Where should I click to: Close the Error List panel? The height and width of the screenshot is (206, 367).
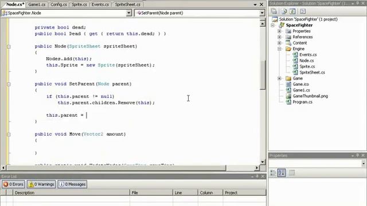click(263, 176)
